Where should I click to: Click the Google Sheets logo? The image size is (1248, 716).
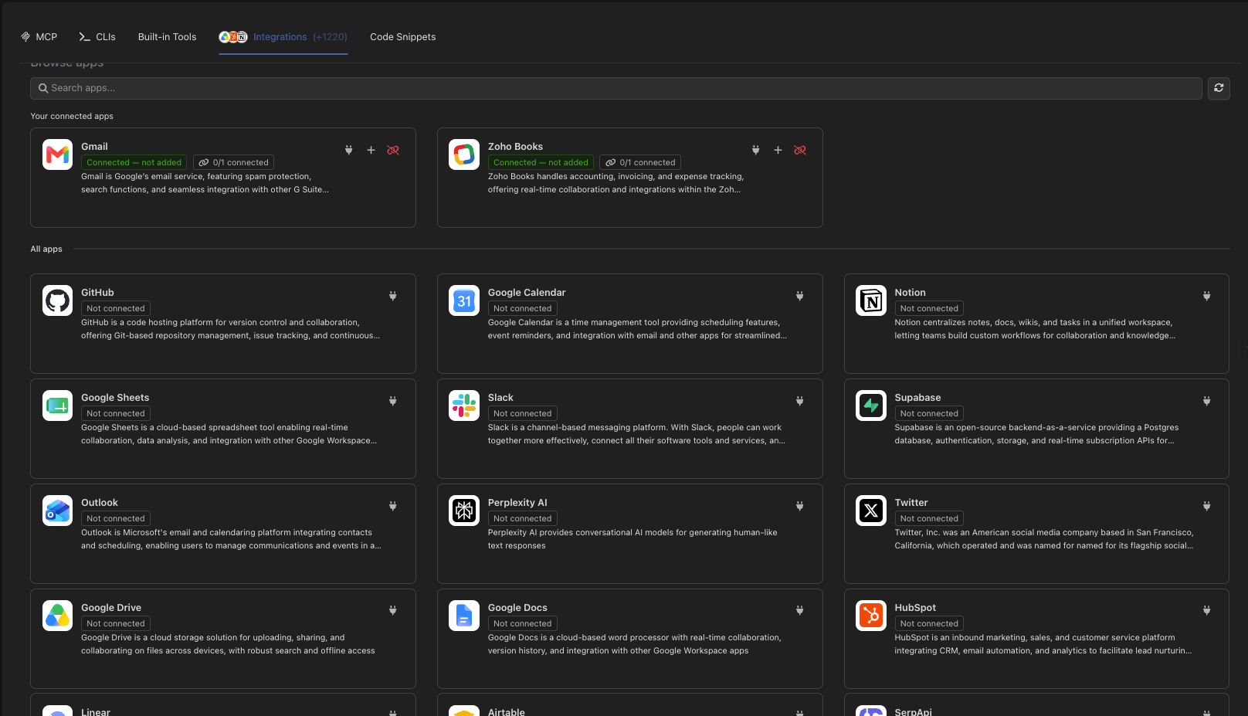click(x=58, y=406)
